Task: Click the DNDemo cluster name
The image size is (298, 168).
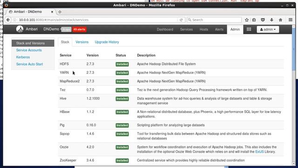Action: click(51, 29)
